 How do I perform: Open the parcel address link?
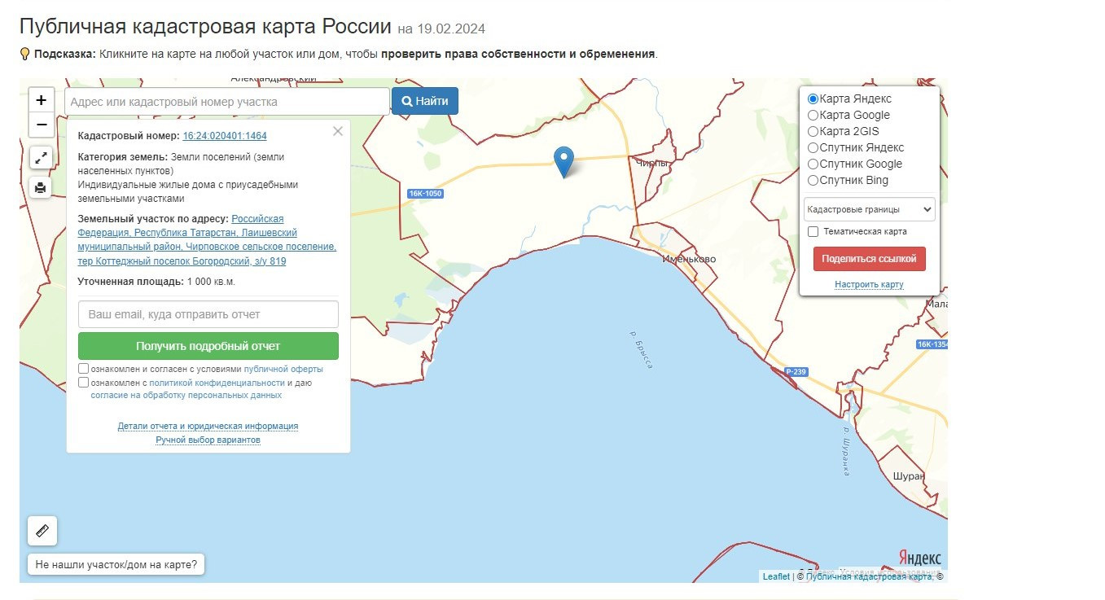coord(207,240)
